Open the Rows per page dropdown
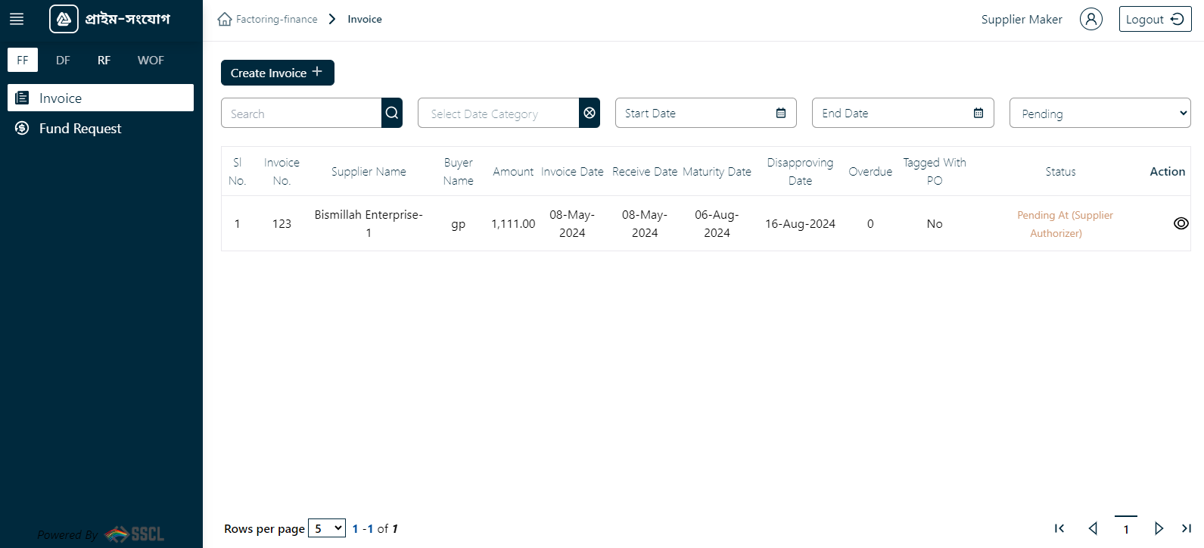Viewport: 1204px width, 548px height. point(327,528)
